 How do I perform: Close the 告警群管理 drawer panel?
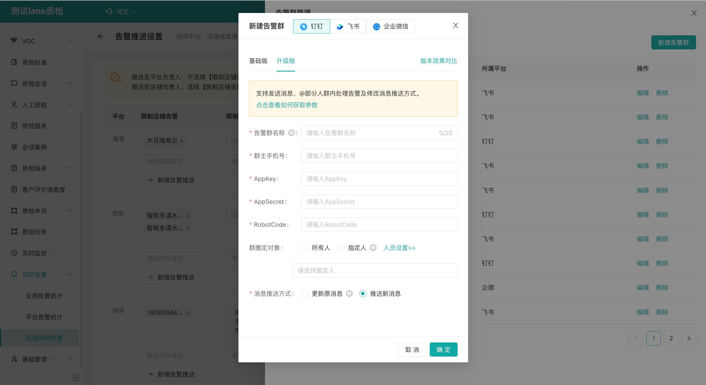click(x=694, y=13)
